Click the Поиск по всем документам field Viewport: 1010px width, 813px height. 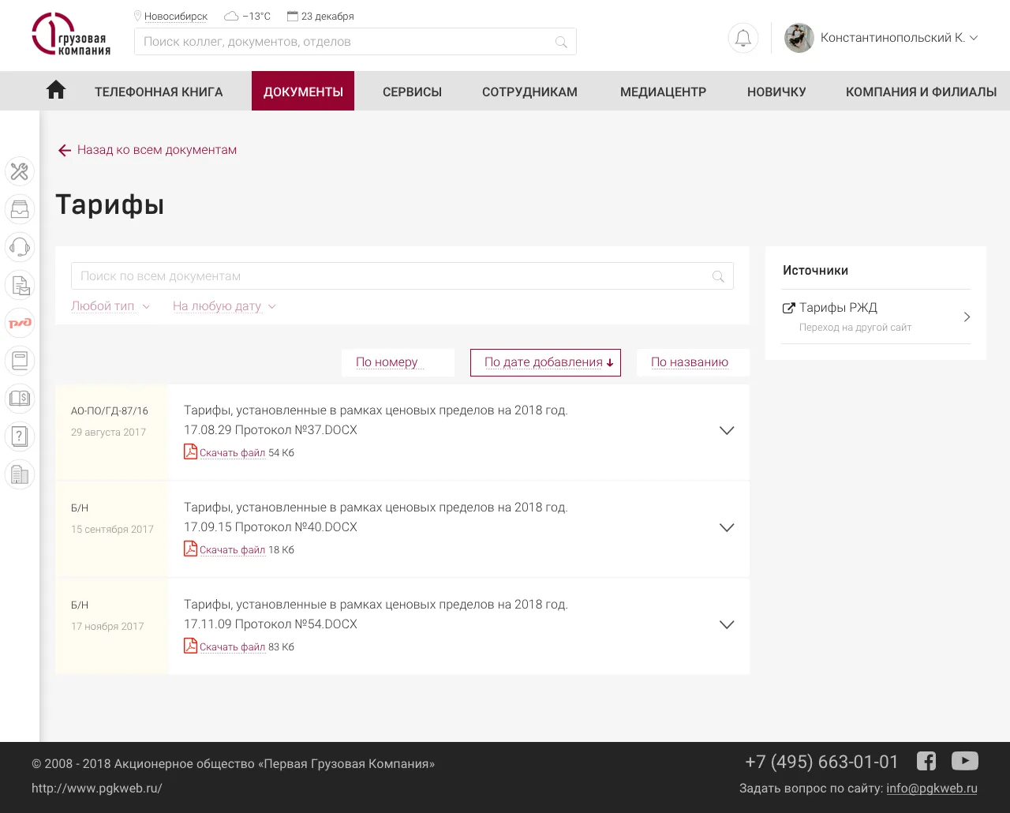click(x=402, y=276)
